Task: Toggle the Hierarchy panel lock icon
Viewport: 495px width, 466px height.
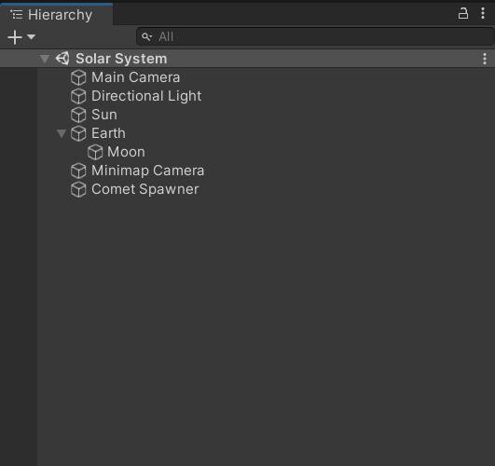Action: point(463,14)
